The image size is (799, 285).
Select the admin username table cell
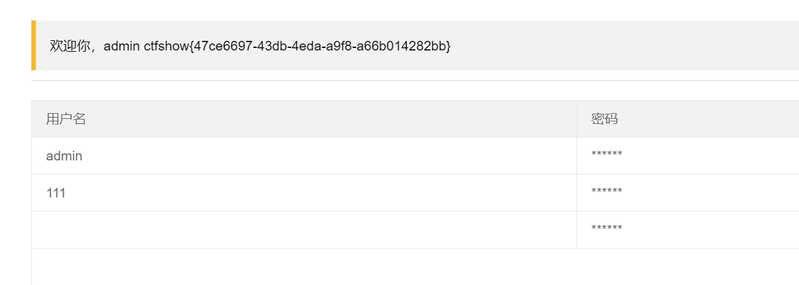point(304,156)
